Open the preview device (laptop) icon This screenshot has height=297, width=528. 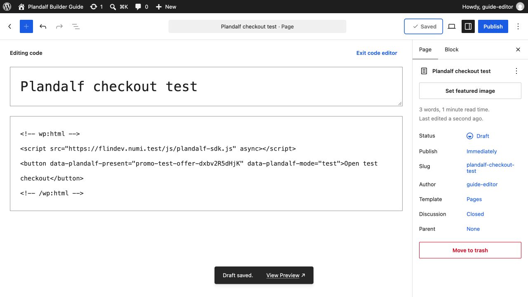tap(452, 26)
